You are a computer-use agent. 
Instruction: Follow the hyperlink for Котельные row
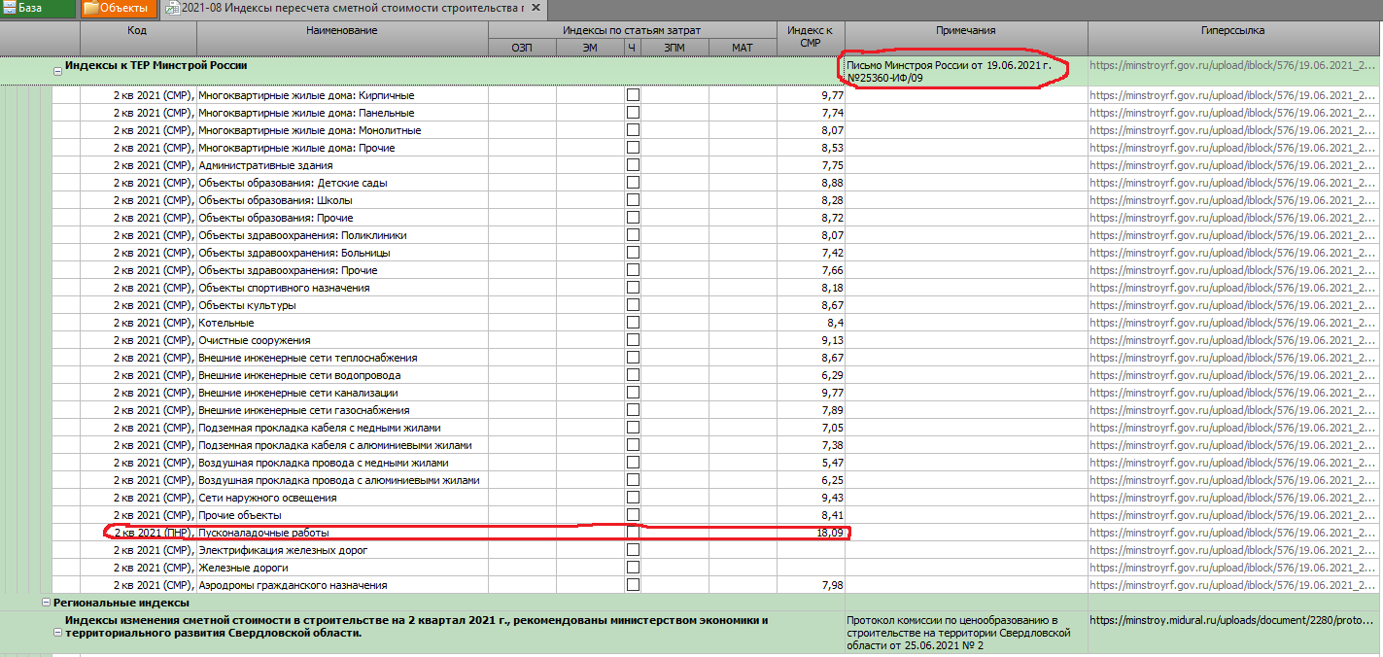click(x=1232, y=323)
